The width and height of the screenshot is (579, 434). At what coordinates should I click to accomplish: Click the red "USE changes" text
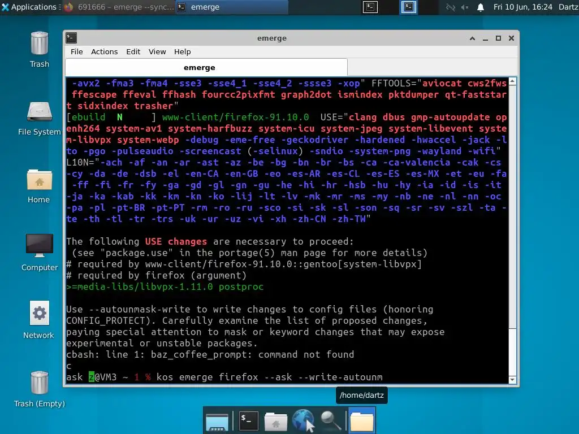[176, 242]
